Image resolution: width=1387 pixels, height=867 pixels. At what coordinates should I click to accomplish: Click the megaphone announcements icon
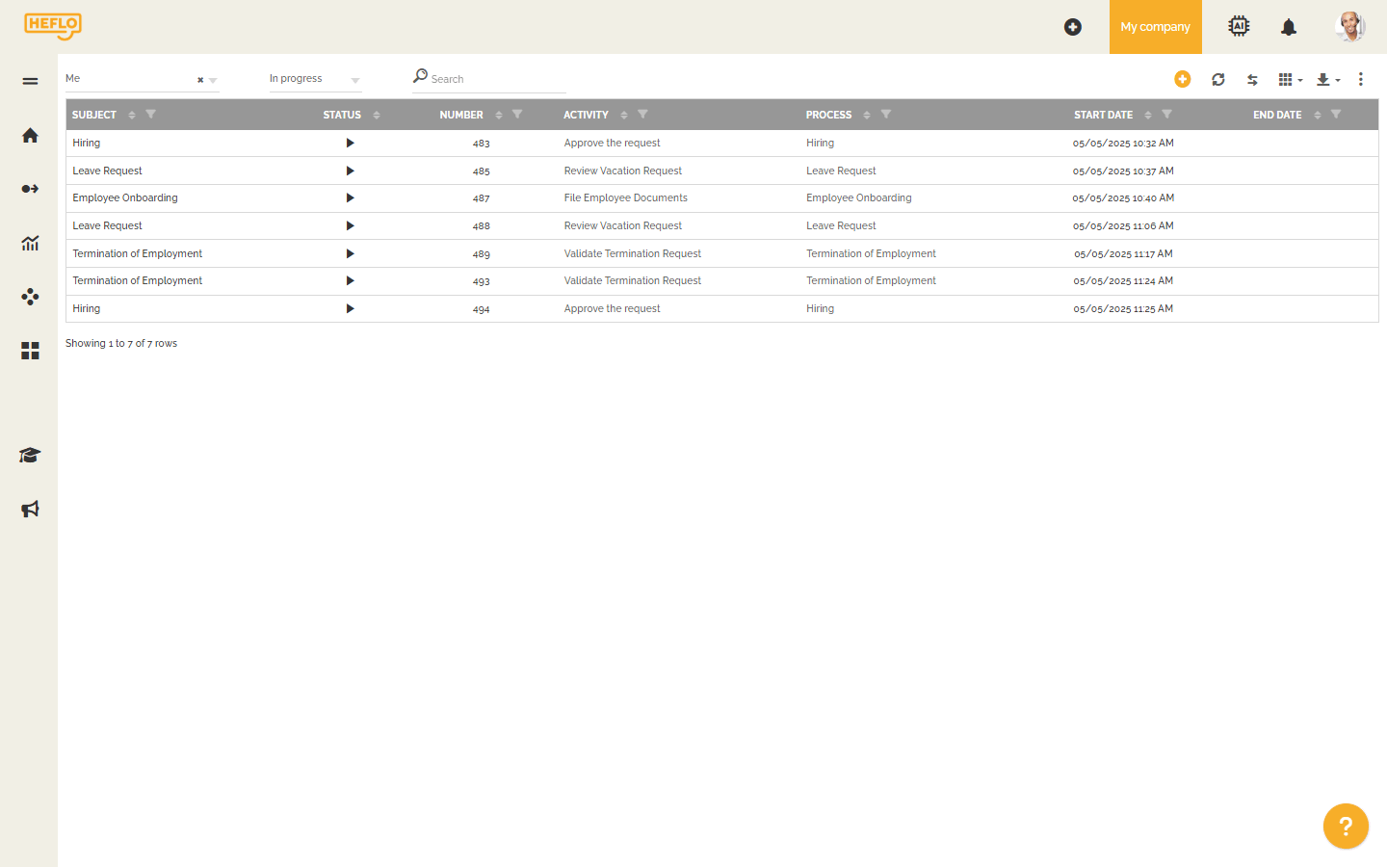pyautogui.click(x=30, y=509)
